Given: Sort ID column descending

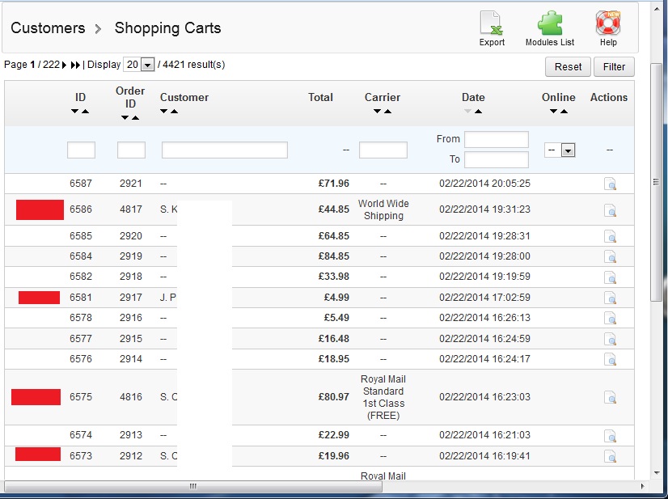Looking at the screenshot, I should (75, 112).
